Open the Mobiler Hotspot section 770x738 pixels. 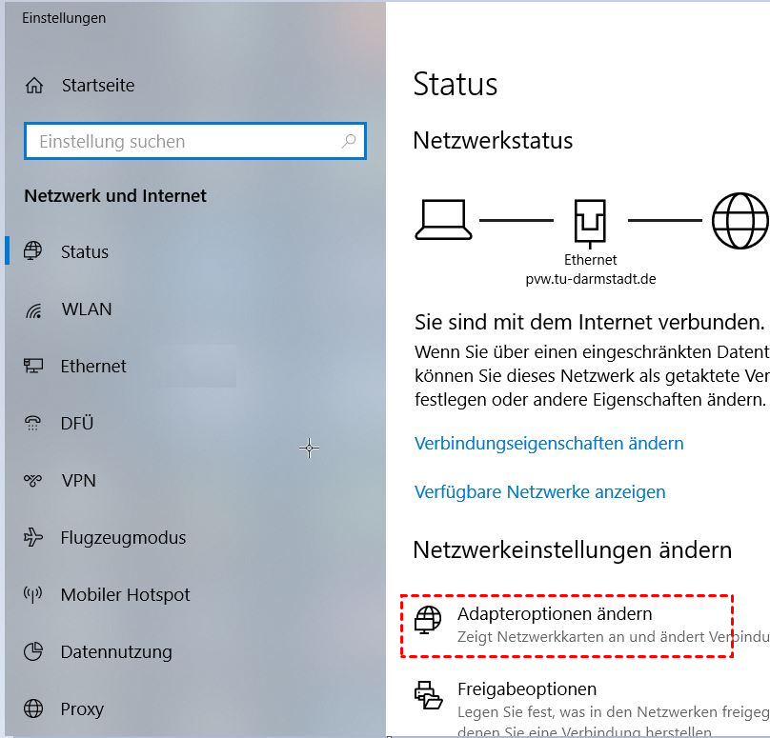pyautogui.click(x=125, y=595)
